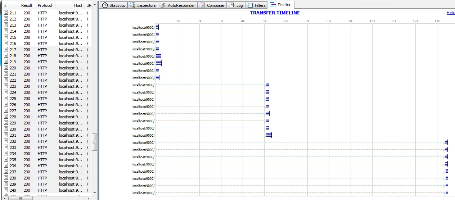Click session number 237
The image size is (455, 200).
point(13,172)
